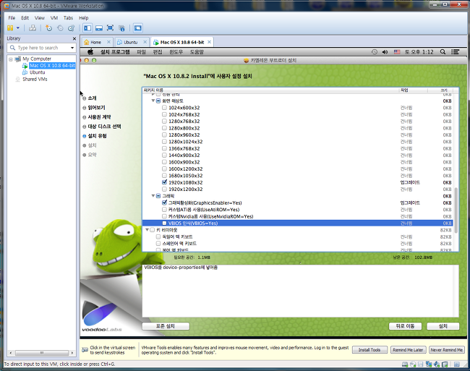Click the Install Tools button
Image resolution: width=470 pixels, height=371 pixels.
coord(369,350)
